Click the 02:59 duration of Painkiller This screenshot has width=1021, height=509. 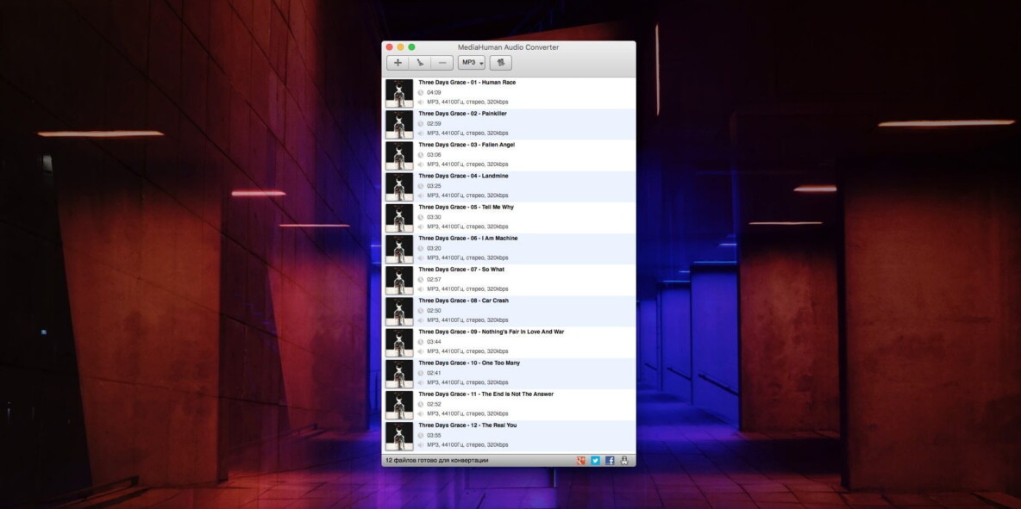[x=434, y=124]
